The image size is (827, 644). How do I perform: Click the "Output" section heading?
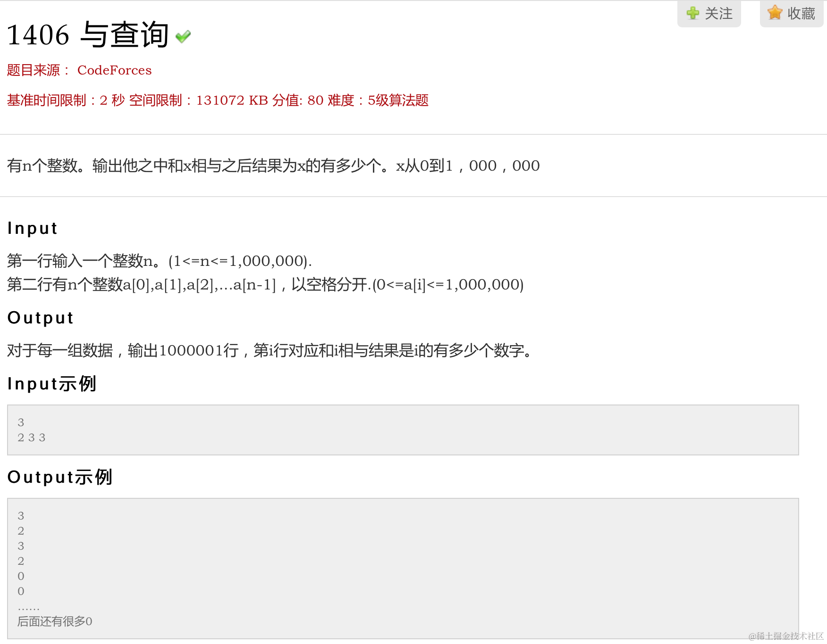click(x=41, y=318)
